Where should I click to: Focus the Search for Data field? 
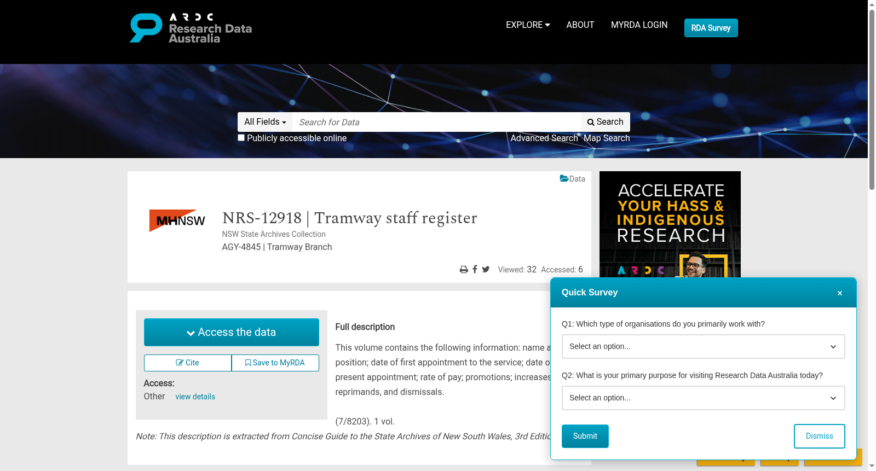point(436,122)
